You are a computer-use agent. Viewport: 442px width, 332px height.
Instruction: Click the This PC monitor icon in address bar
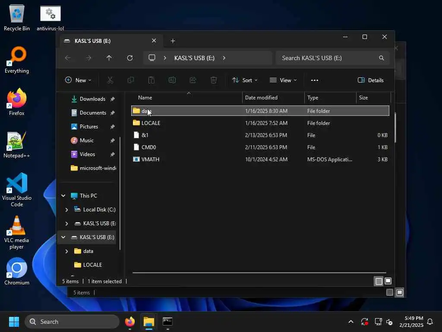click(152, 58)
